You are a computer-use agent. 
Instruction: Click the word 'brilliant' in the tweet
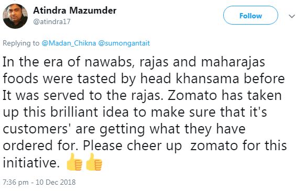74,112
